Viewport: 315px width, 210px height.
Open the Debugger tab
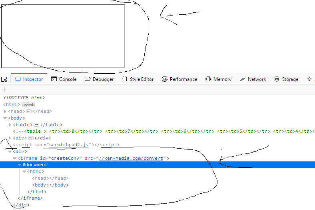tap(99, 79)
